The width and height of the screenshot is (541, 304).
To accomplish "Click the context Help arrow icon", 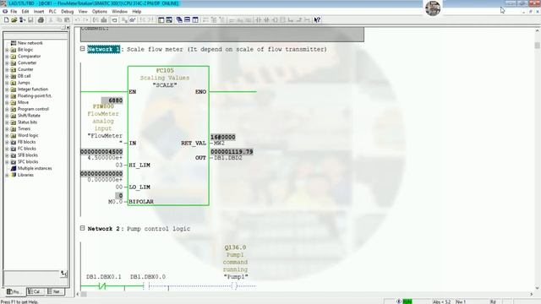I will coord(318,20).
